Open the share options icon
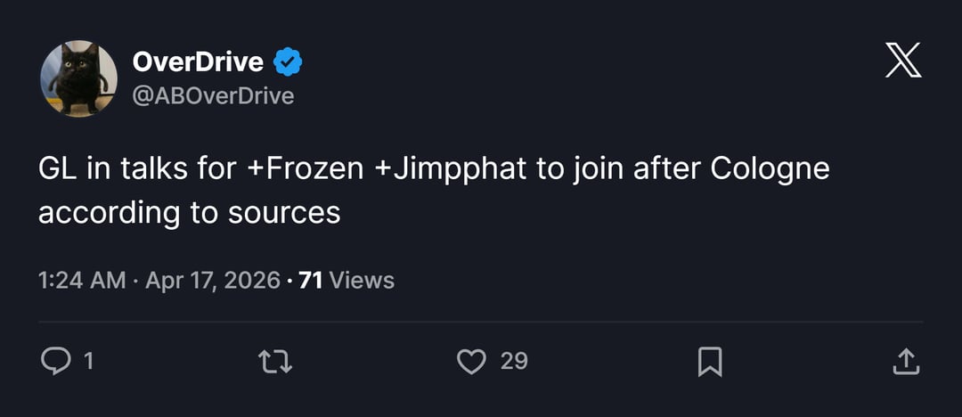The width and height of the screenshot is (962, 417). 905,361
